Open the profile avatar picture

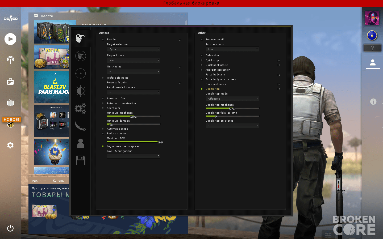(x=372, y=18)
